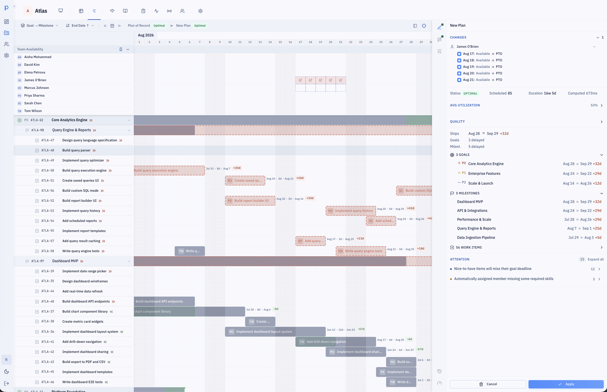This screenshot has height=392, width=607.
Task: Collapse the Query Engine & Reports milestone
Action: pos(129,130)
